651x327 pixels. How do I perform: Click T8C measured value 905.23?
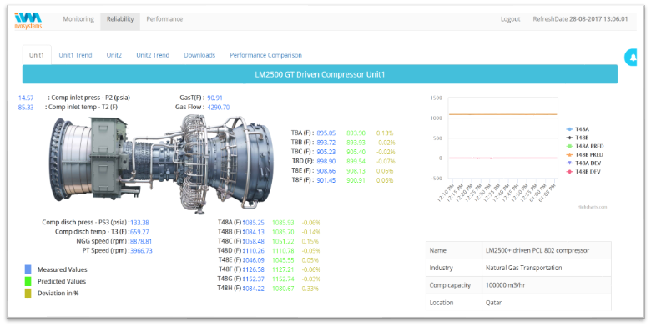[325, 152]
